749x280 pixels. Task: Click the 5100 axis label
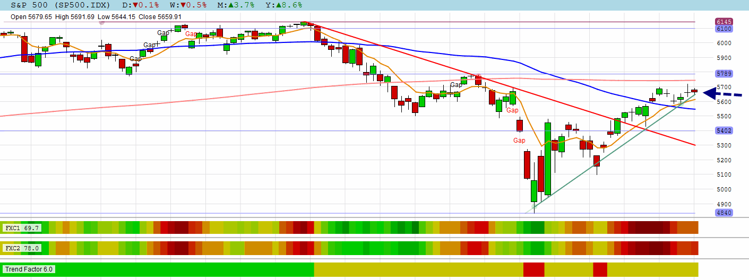click(x=724, y=174)
